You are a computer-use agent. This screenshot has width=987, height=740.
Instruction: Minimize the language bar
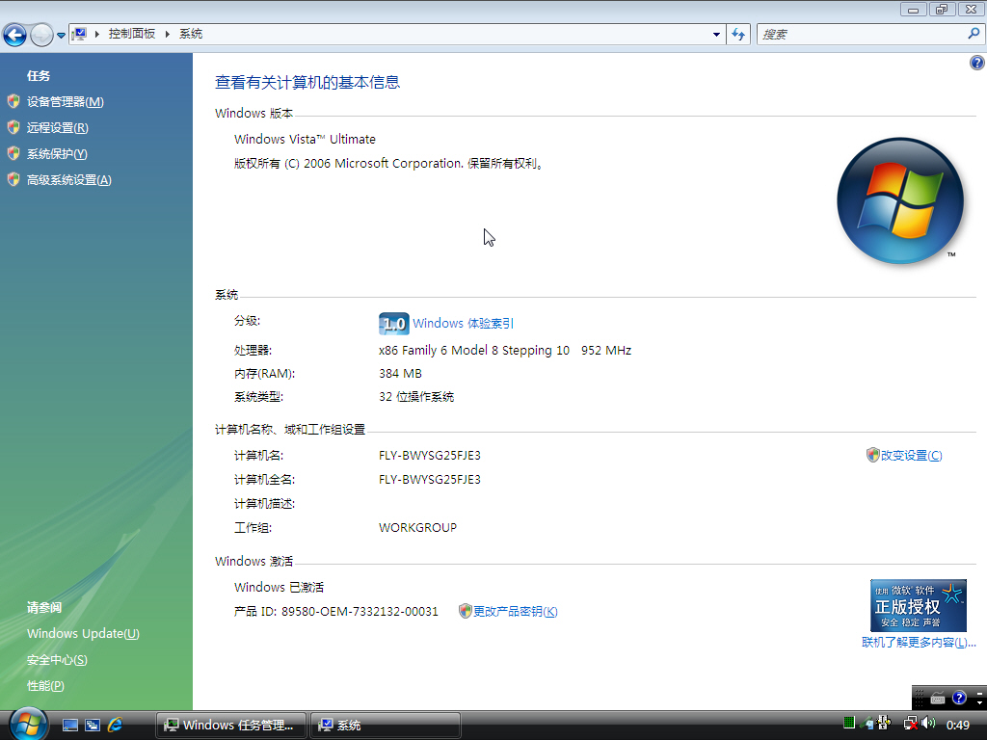(x=979, y=693)
